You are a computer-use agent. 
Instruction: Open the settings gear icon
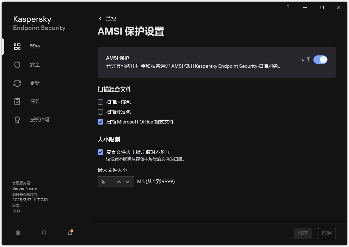[x=18, y=233]
